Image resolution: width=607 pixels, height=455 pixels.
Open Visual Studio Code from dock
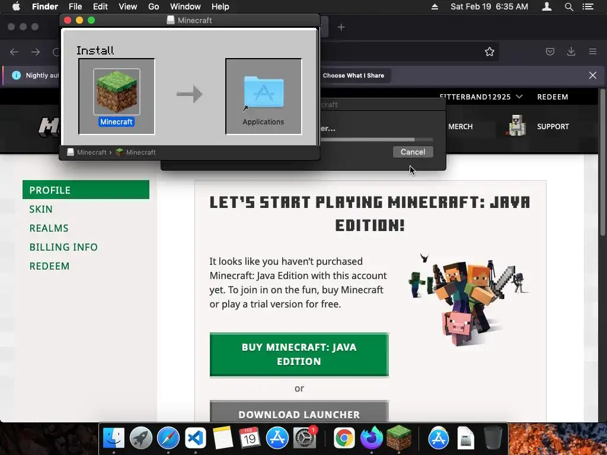click(195, 438)
